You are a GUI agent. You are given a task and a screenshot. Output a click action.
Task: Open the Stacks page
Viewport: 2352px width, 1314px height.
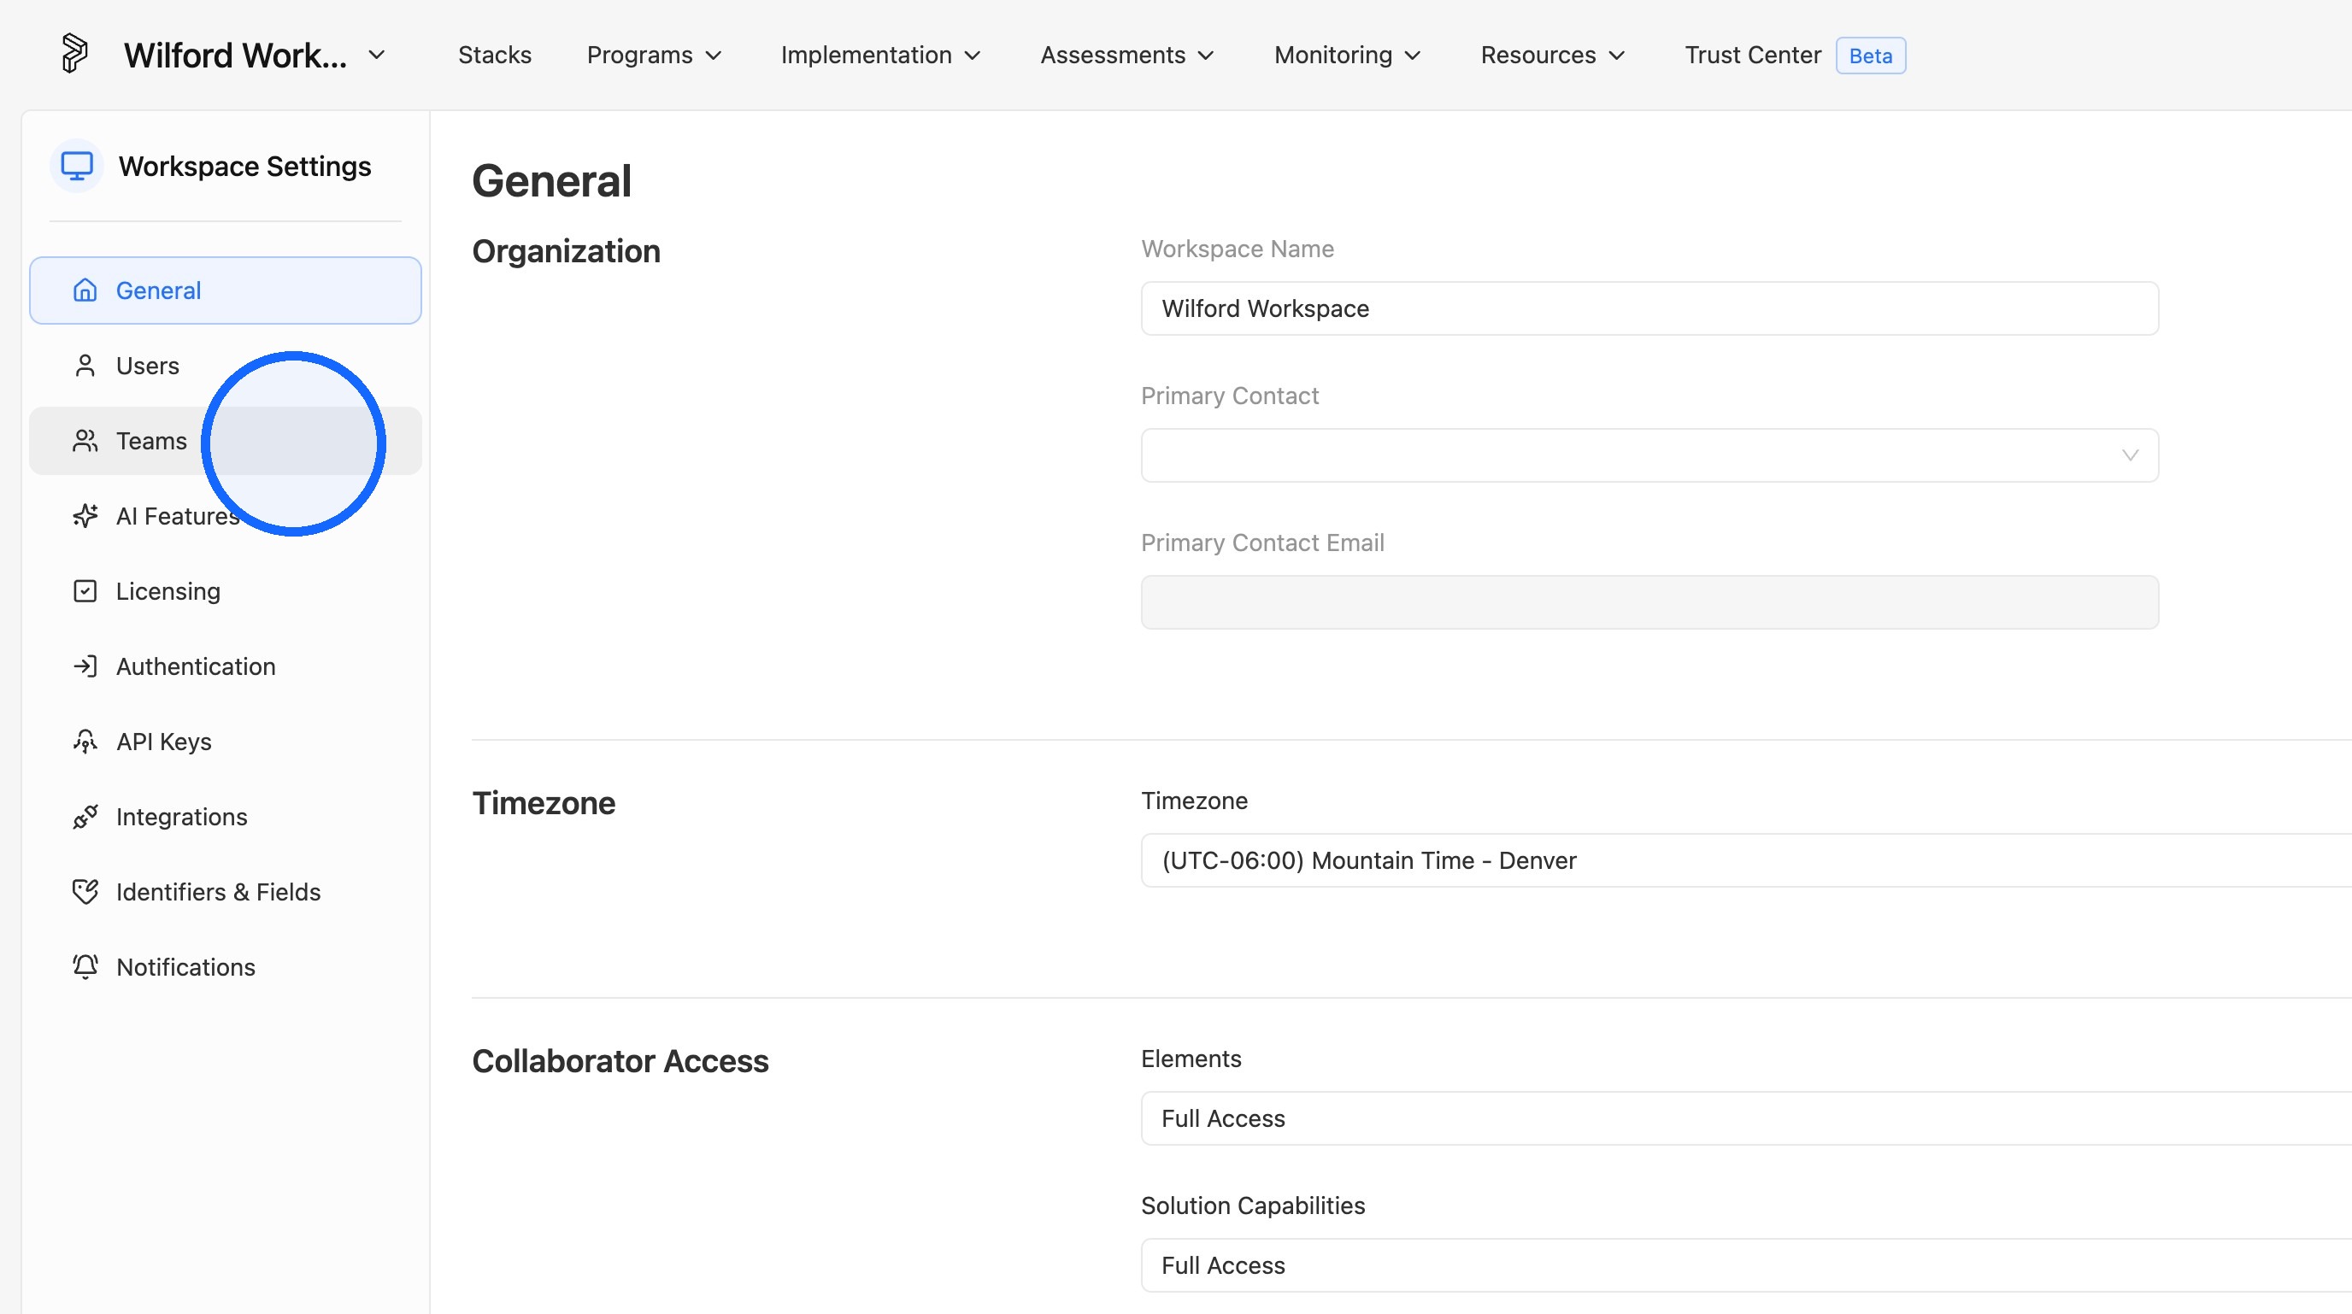(x=495, y=55)
